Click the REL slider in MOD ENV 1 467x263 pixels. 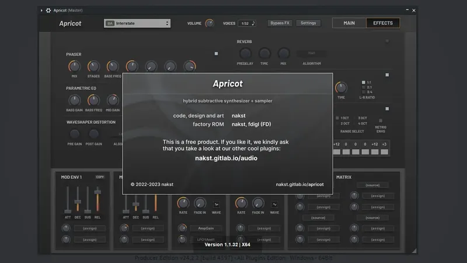(97, 199)
